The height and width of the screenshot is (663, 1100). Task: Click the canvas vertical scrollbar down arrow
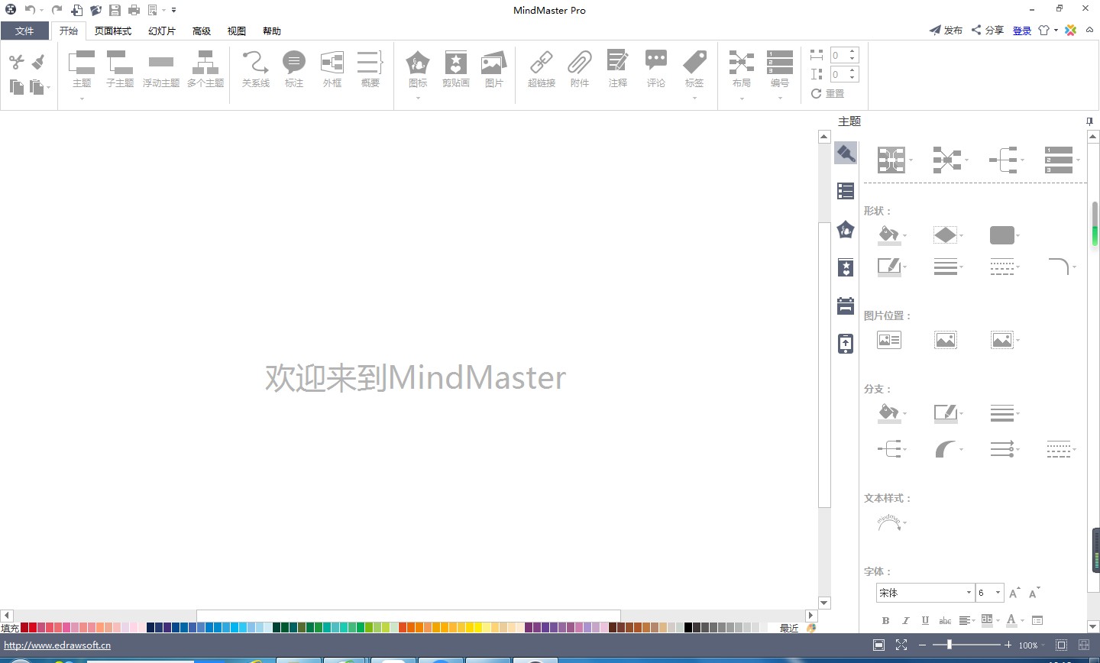click(x=824, y=603)
